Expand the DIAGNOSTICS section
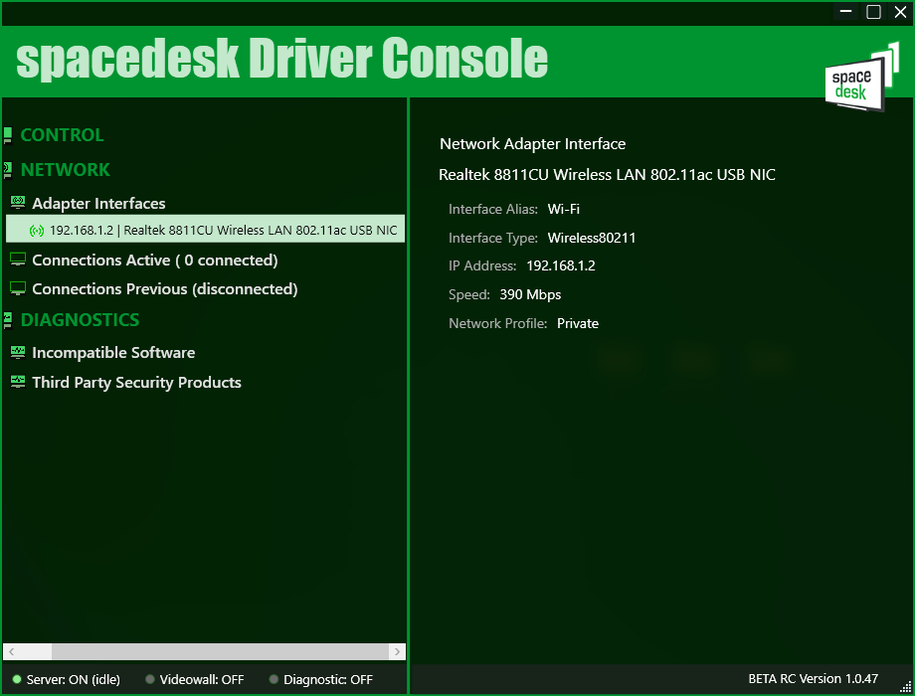 click(80, 320)
